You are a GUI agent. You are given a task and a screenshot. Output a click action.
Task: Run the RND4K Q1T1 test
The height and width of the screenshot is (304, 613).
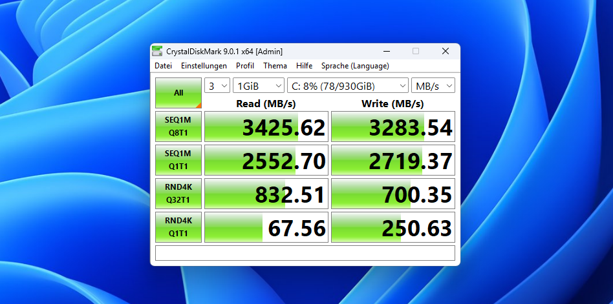pos(178,227)
